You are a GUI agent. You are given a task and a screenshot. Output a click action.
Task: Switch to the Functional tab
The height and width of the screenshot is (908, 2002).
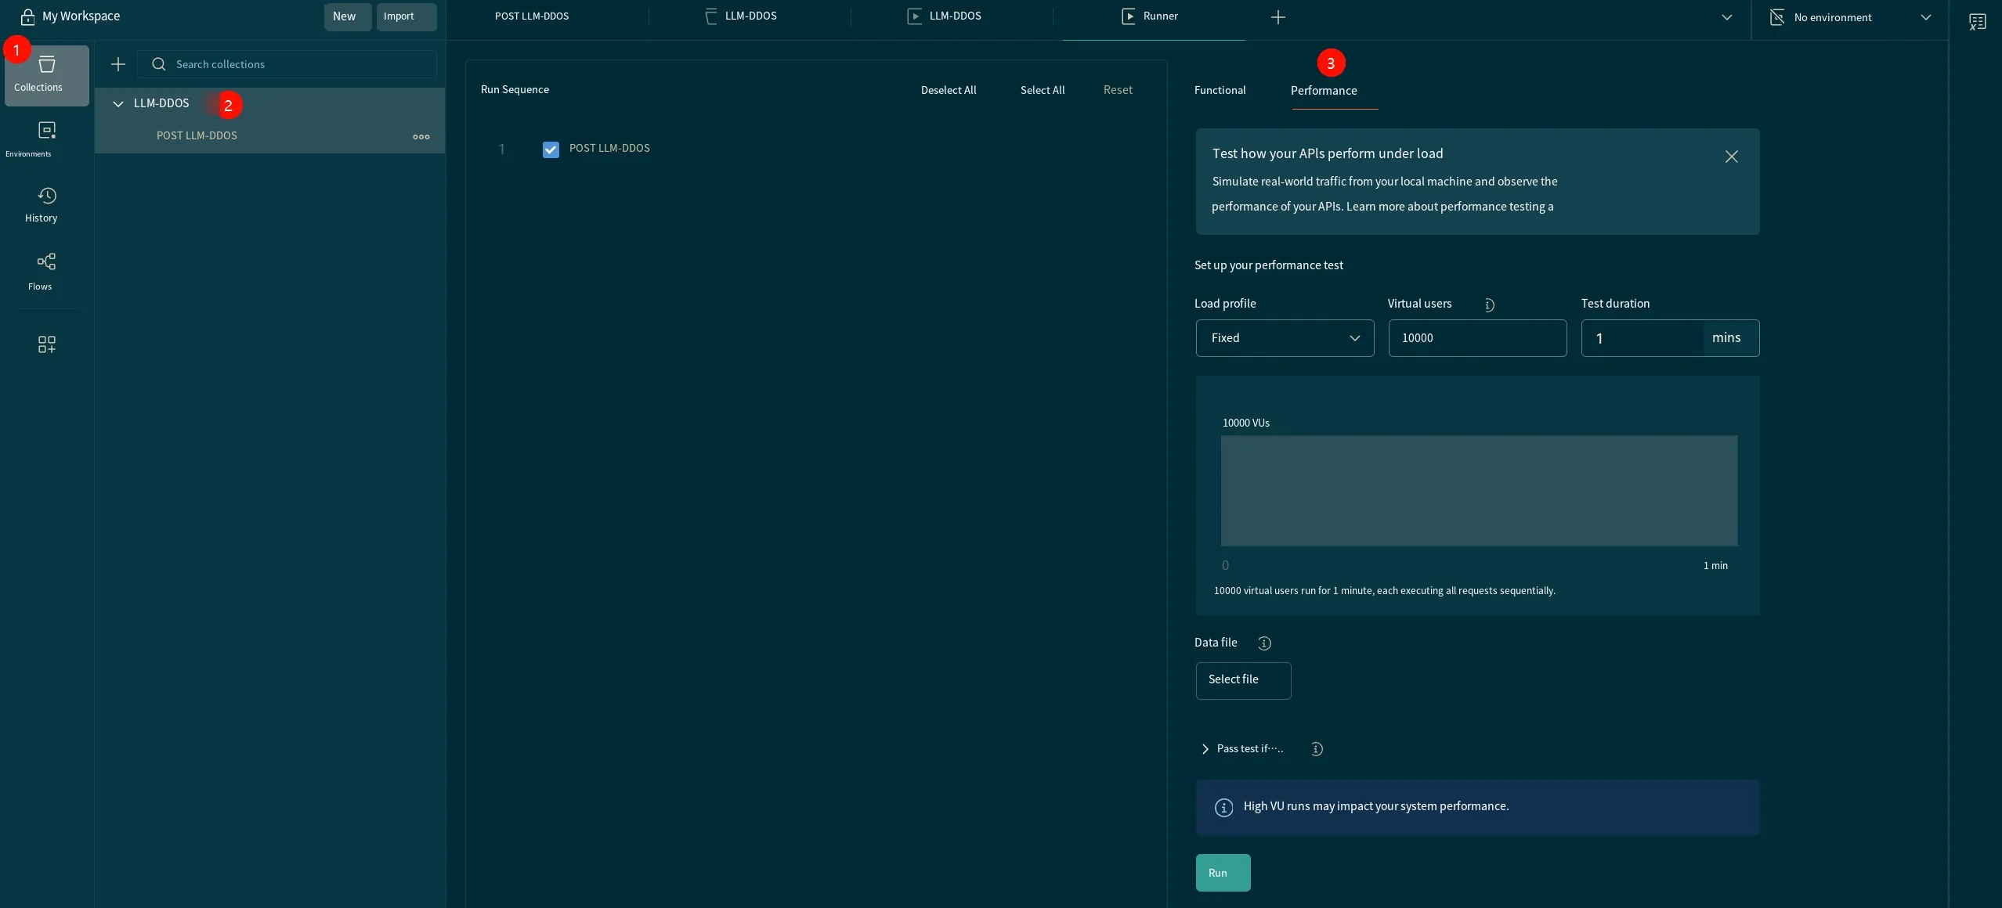pyautogui.click(x=1220, y=90)
